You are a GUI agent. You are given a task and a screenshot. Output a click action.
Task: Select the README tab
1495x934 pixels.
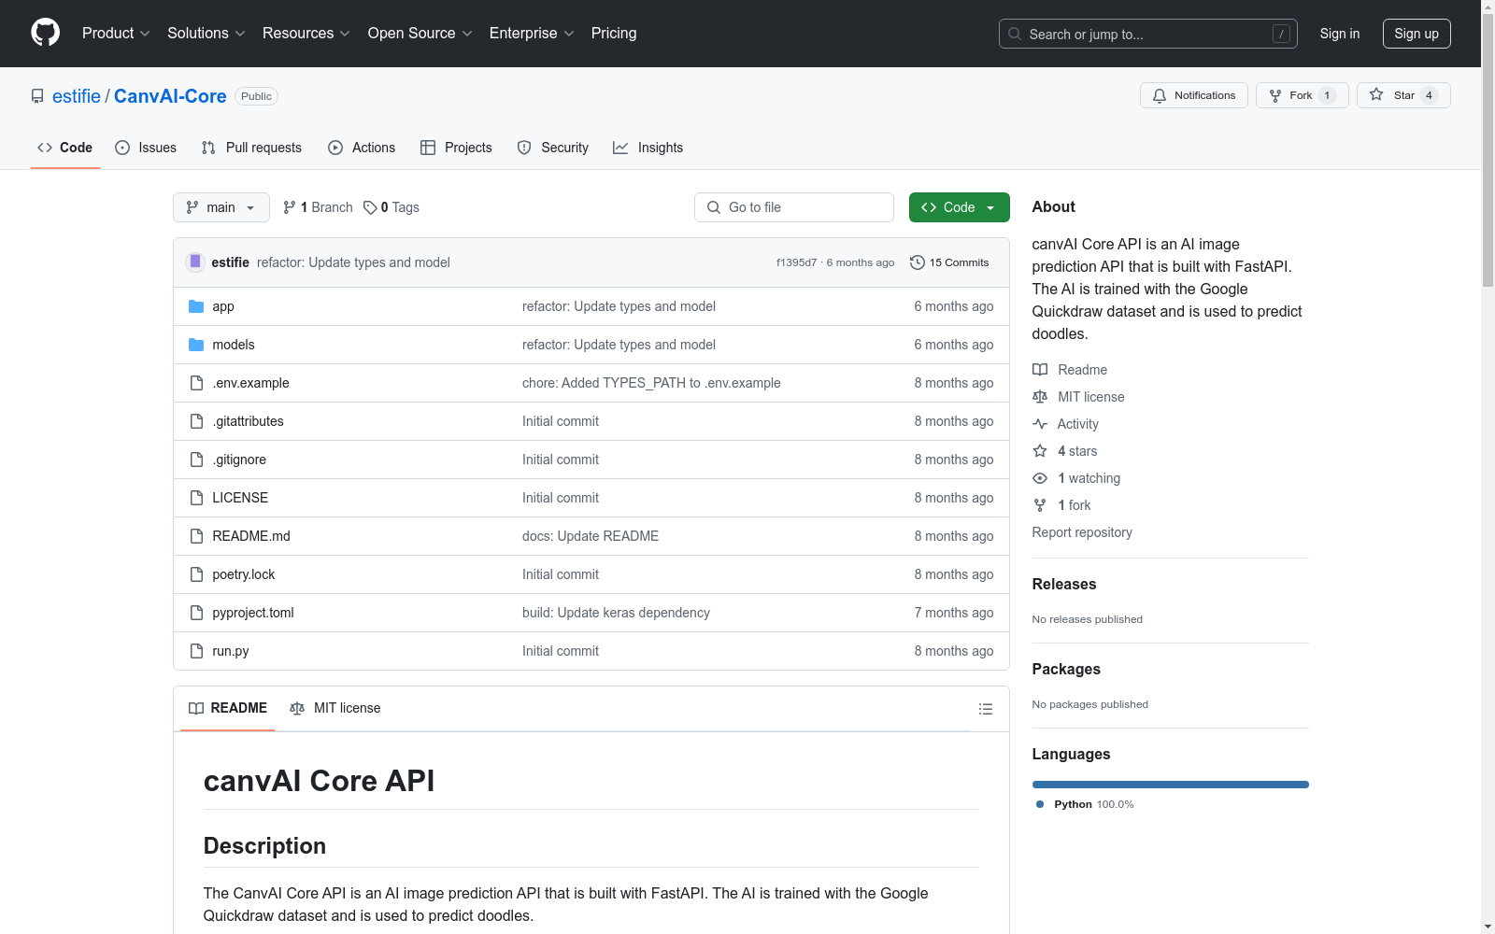point(228,708)
